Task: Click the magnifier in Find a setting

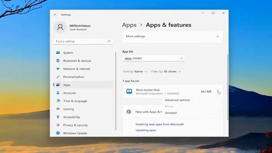Action: click(x=109, y=41)
